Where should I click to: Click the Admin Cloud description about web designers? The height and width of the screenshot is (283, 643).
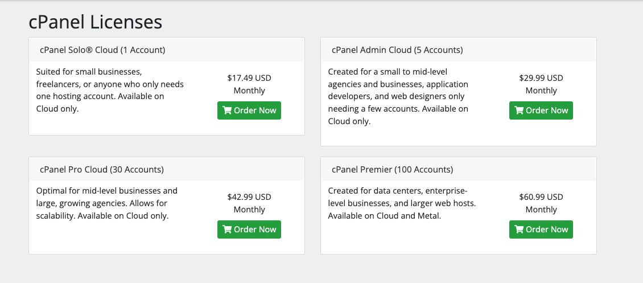pos(398,97)
